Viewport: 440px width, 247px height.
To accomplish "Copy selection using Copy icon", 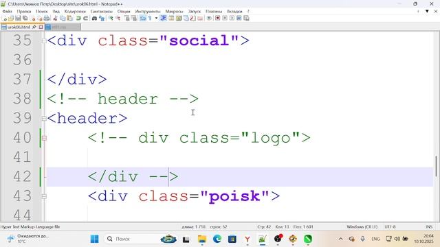I will click(62, 19).
